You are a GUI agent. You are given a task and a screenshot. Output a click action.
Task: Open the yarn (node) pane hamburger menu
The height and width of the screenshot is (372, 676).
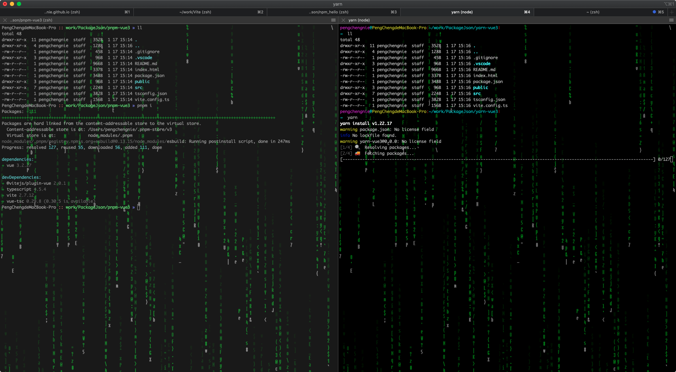671,20
